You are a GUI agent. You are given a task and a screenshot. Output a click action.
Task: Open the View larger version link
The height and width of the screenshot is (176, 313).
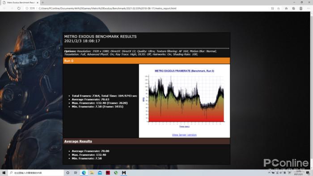pos(184,135)
